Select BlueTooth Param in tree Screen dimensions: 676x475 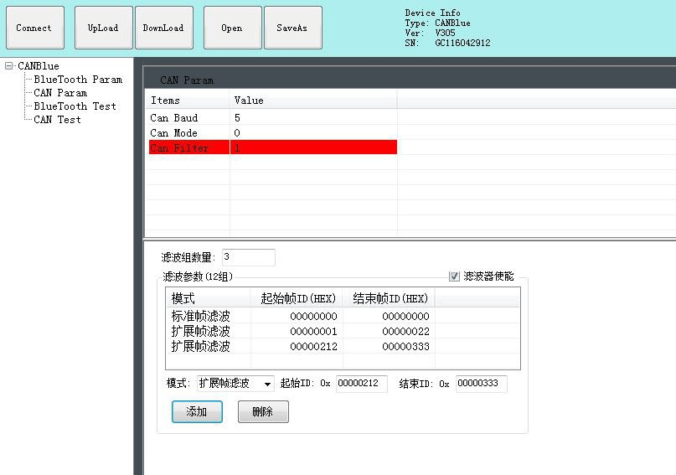(x=78, y=80)
